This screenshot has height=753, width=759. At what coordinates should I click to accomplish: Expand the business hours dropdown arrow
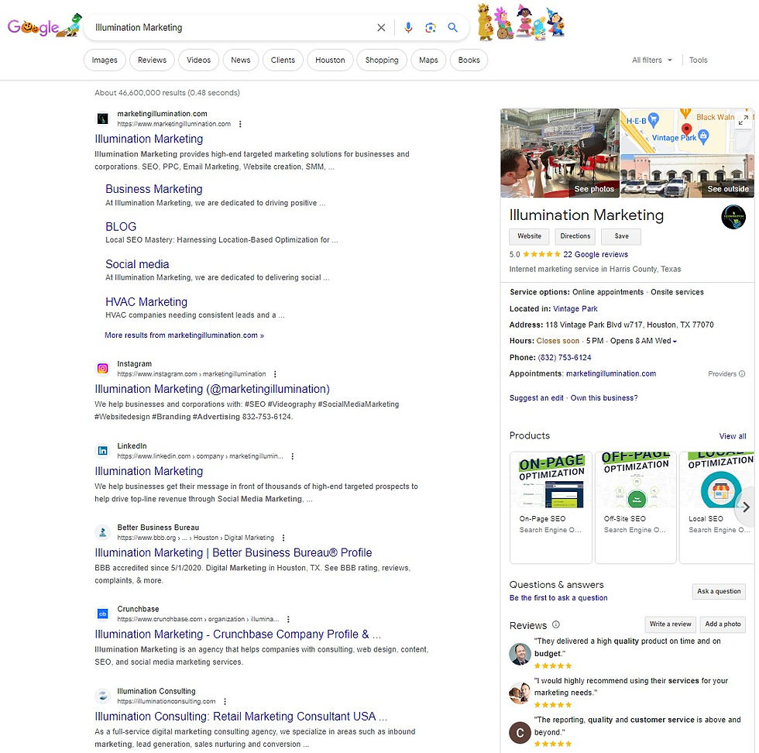(675, 342)
